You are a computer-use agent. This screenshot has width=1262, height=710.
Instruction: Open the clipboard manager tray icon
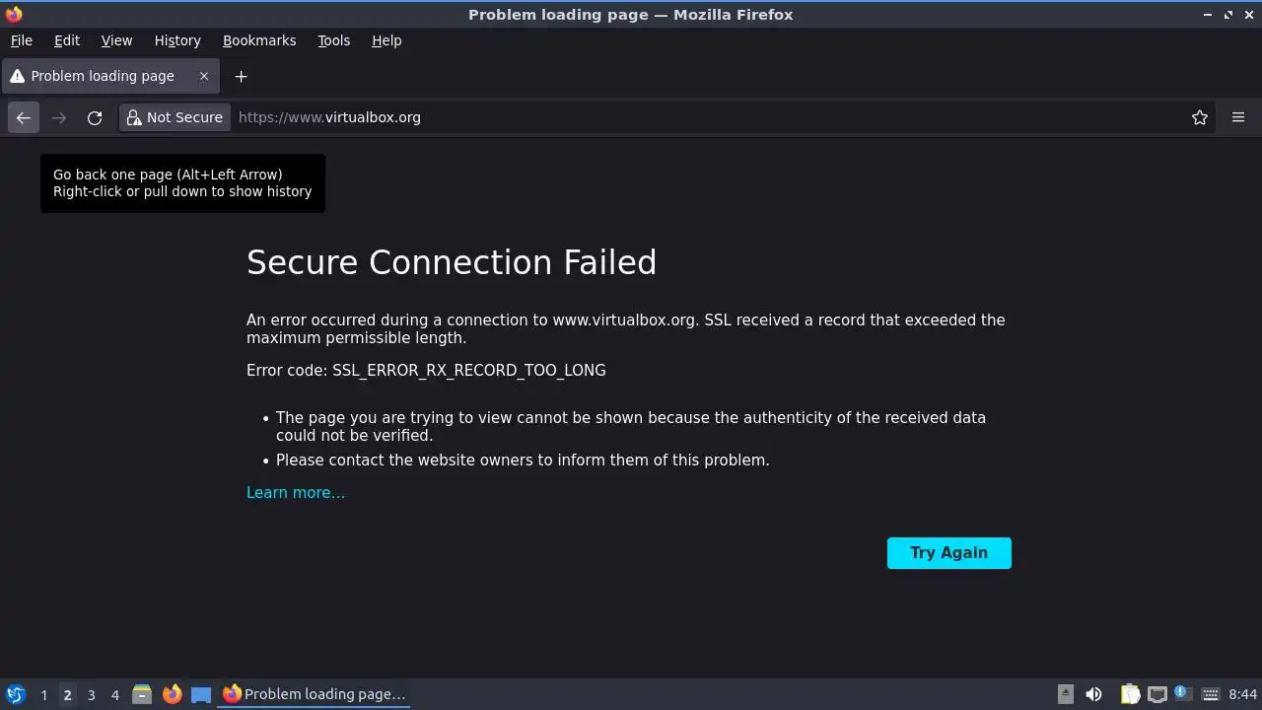[1130, 694]
